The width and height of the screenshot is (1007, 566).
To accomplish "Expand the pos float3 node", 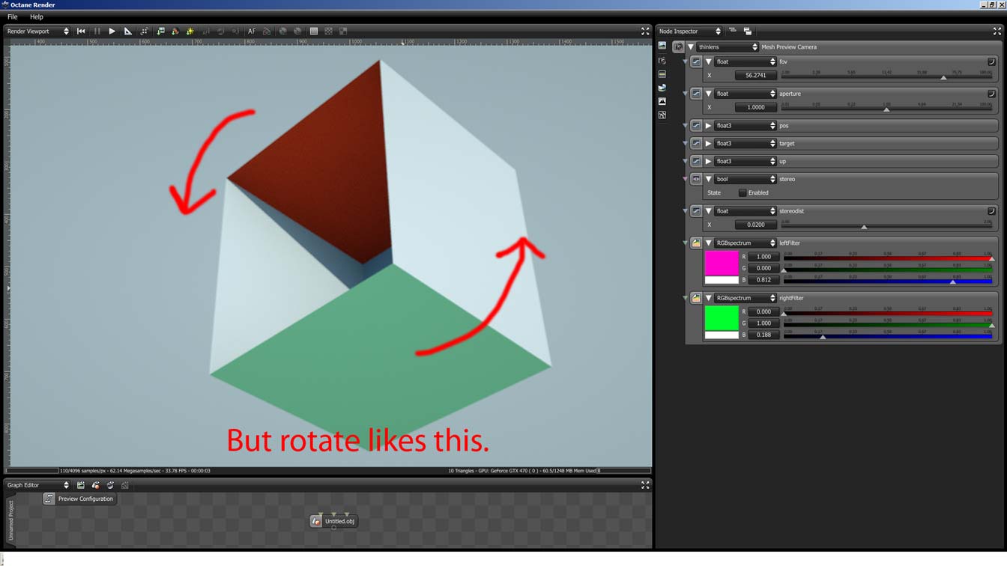I will (708, 126).
